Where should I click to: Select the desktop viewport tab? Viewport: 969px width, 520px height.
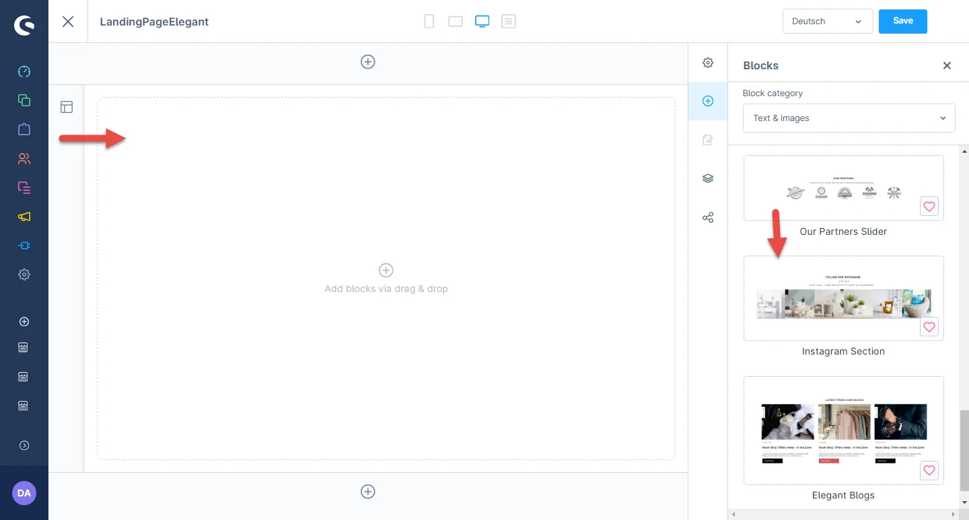click(482, 22)
